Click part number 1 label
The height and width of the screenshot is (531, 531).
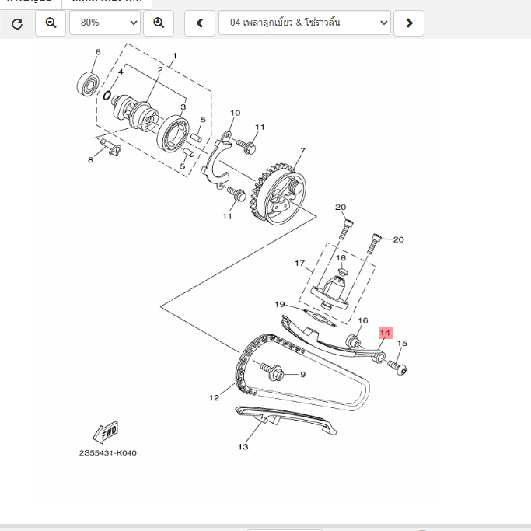pos(175,55)
